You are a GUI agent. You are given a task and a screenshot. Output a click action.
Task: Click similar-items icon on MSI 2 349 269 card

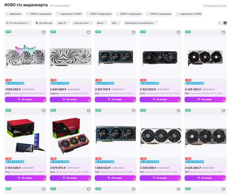[180, 179]
